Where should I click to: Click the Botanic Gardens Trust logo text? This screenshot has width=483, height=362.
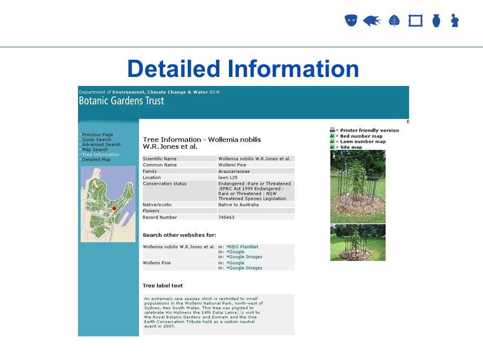[121, 101]
